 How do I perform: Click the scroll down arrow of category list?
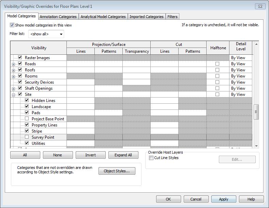click(256, 146)
